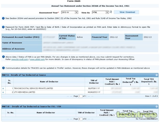Image resolution: width=160 pixels, height=122 pixels.
Task: Go to next page in PART A pager
Action: click(x=89, y=96)
